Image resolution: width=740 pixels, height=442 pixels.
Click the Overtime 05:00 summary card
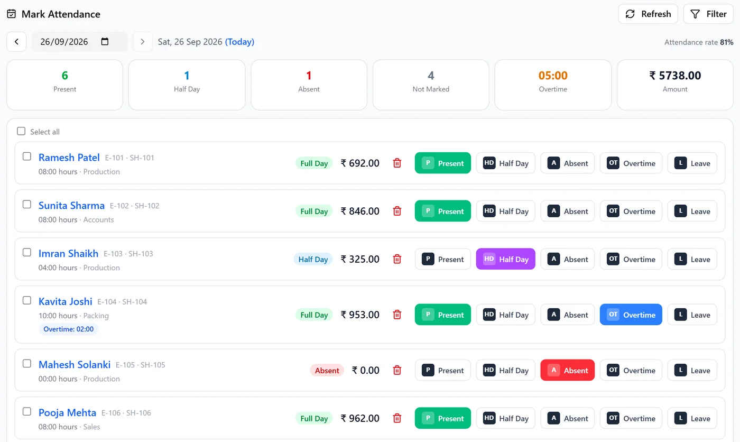[553, 85]
